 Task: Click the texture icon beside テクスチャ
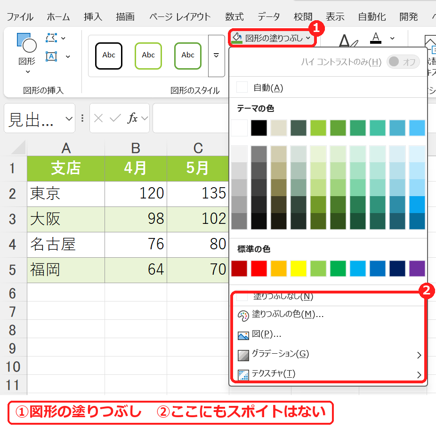click(x=243, y=375)
